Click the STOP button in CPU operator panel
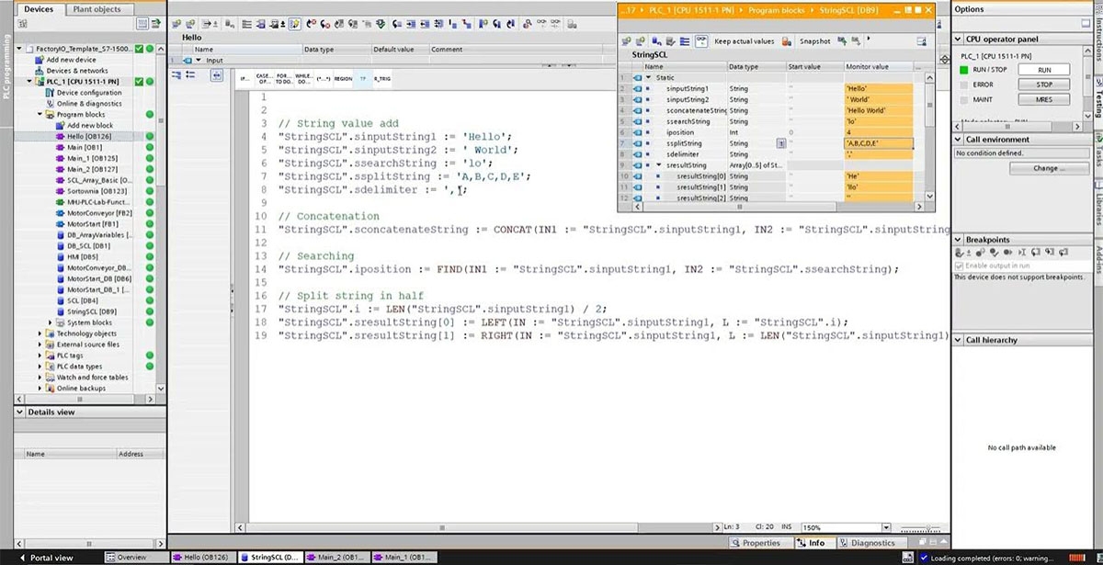This screenshot has width=1103, height=565. tap(1044, 85)
